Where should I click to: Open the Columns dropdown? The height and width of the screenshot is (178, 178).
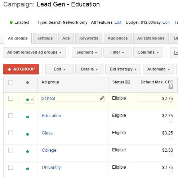coord(148,52)
